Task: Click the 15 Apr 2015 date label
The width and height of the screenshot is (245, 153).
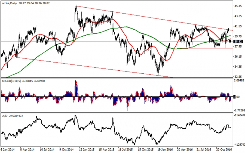Action: [106, 149]
